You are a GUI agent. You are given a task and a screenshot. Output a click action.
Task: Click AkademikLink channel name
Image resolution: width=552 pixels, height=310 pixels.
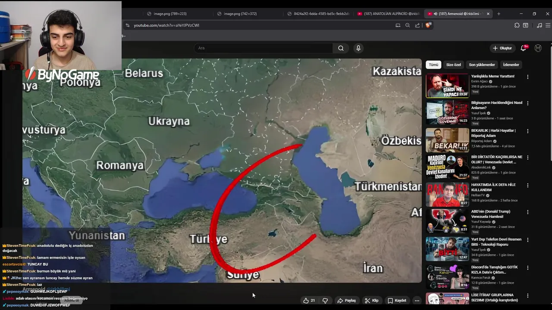(x=481, y=167)
